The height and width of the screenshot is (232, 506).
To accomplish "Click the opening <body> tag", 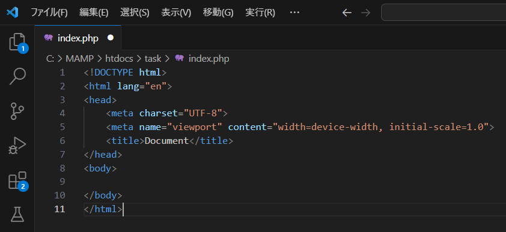I will click(100, 168).
